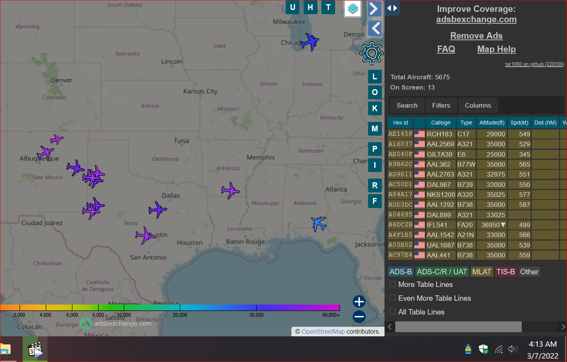Open the settings gear icon
The height and width of the screenshot is (362, 567).
click(x=371, y=53)
